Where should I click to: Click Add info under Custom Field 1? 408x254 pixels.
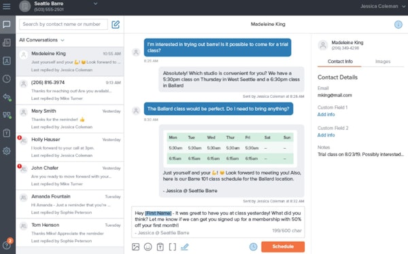coord(326,114)
